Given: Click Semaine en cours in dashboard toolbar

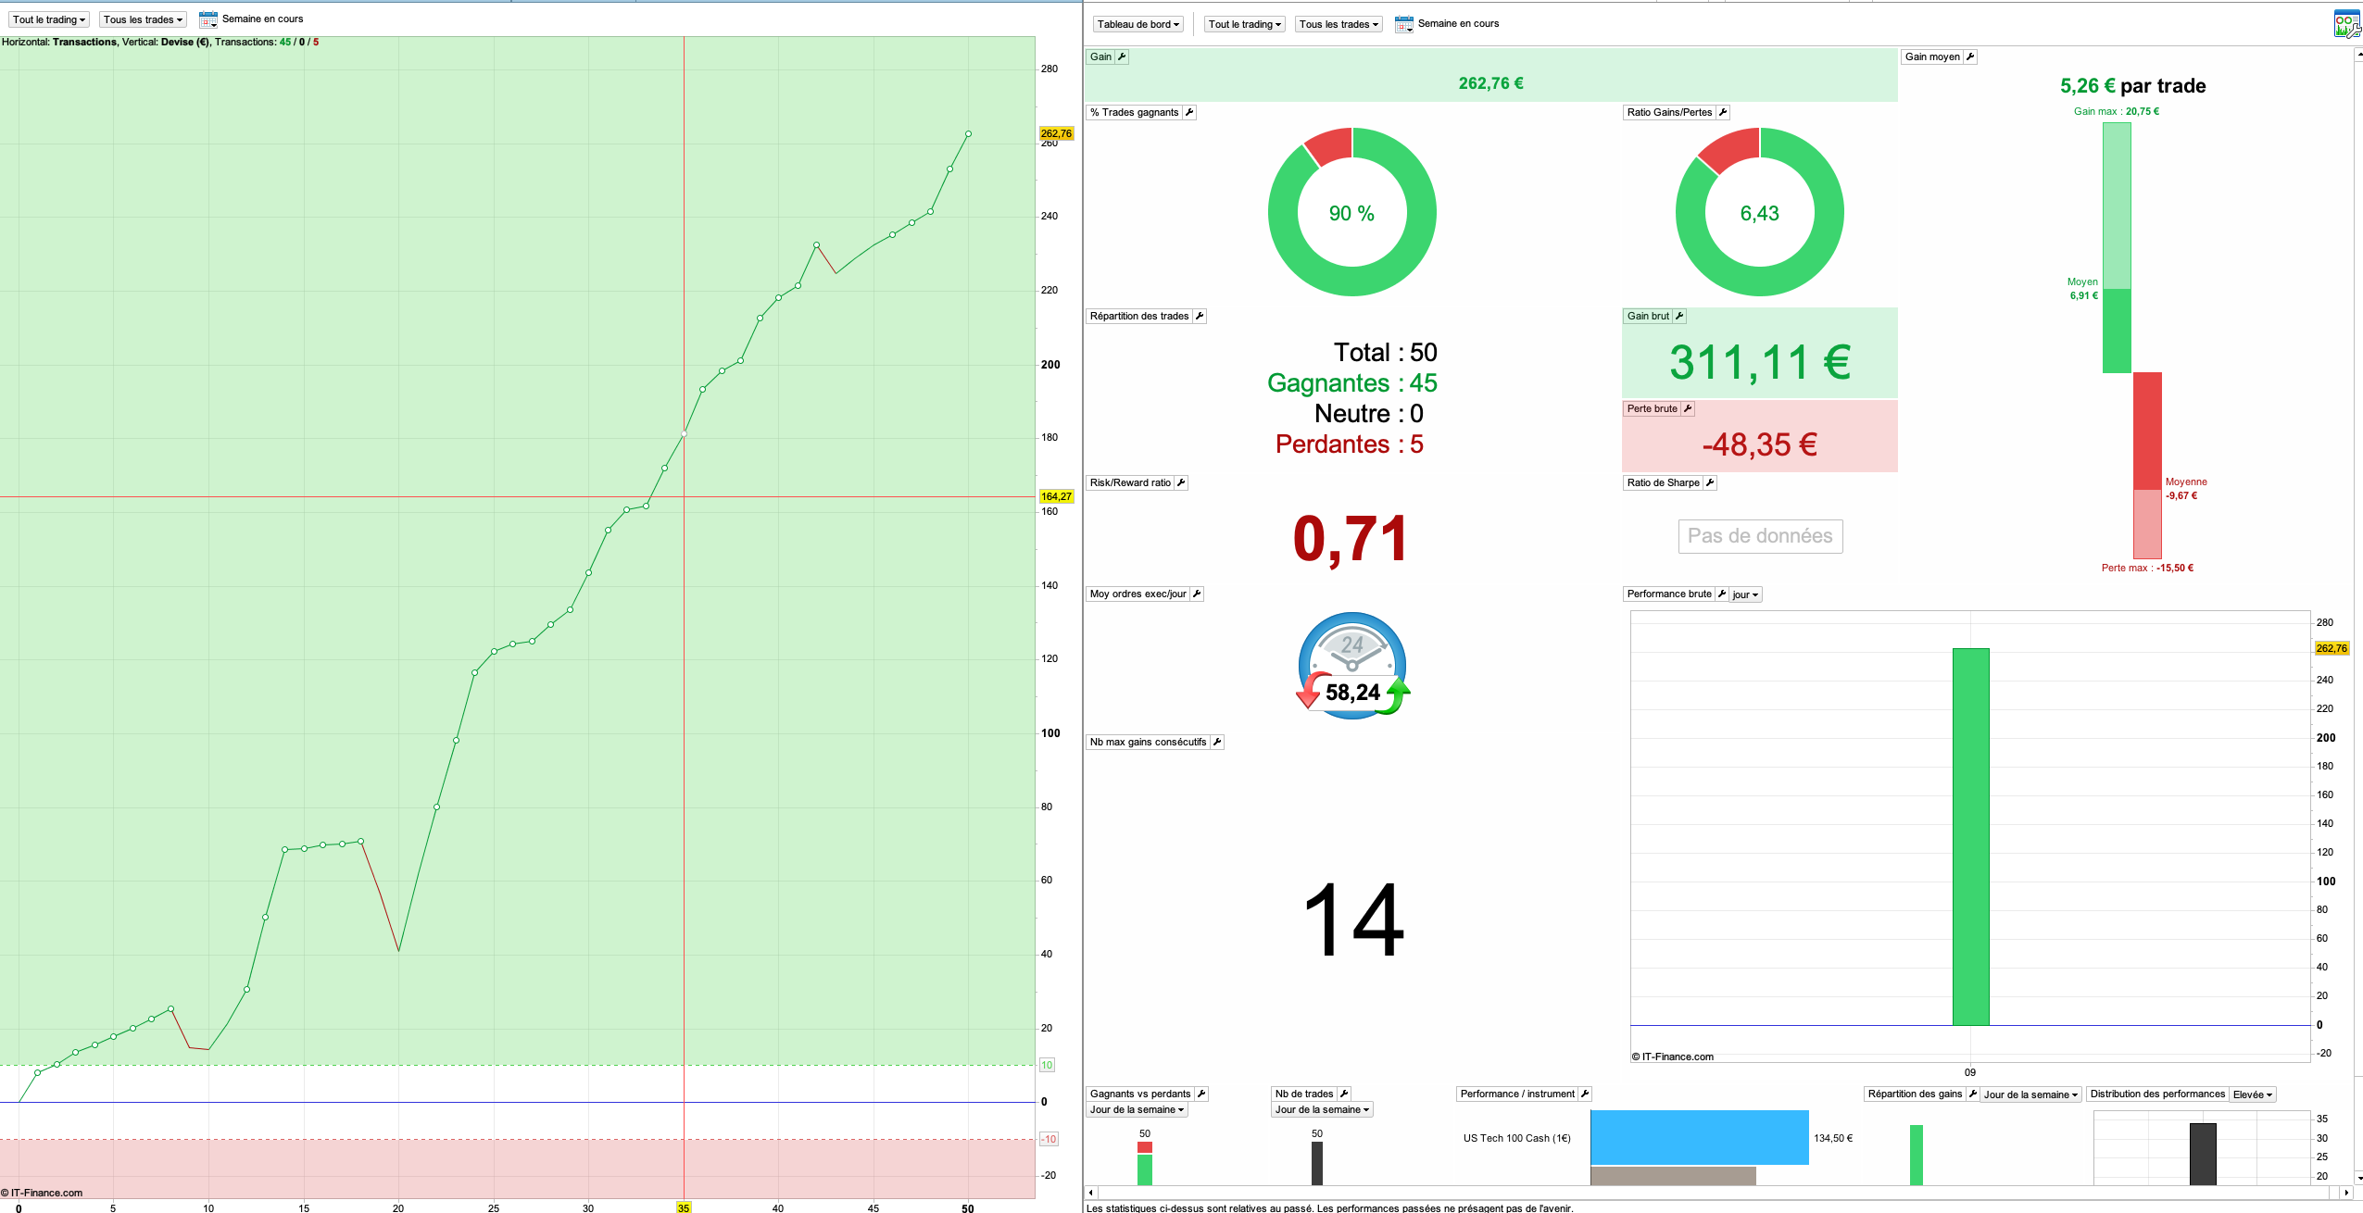Looking at the screenshot, I should (x=1457, y=24).
